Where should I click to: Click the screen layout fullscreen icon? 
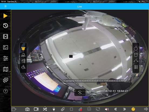point(98,109)
